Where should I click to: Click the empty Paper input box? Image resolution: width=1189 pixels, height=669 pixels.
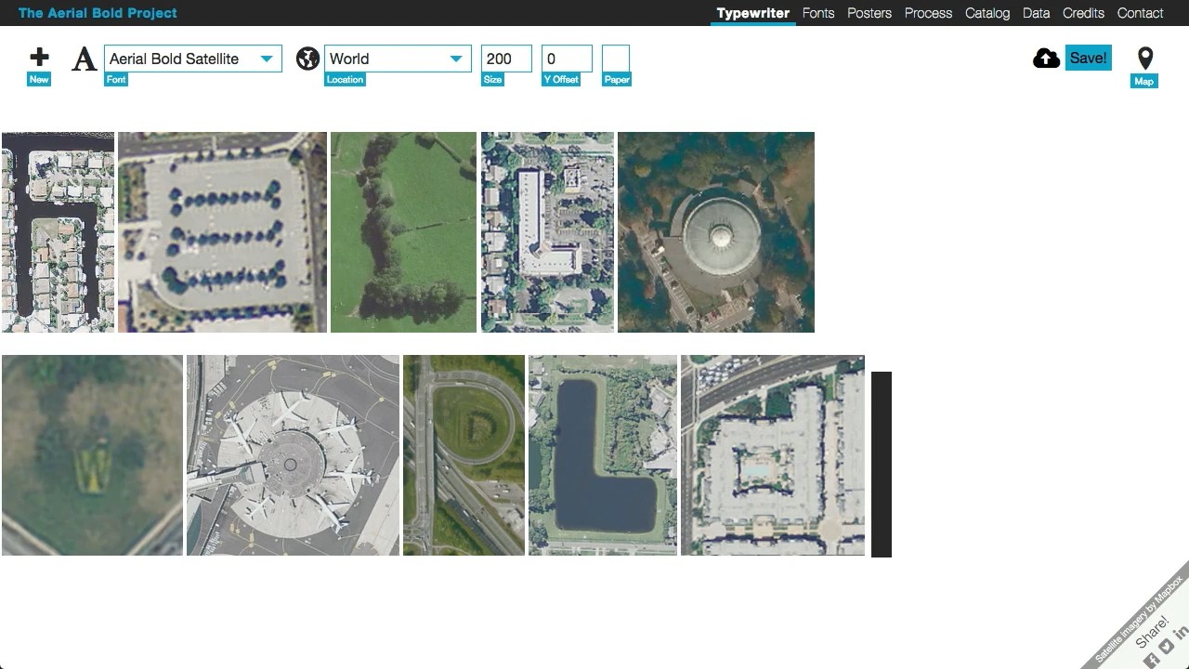click(x=617, y=58)
